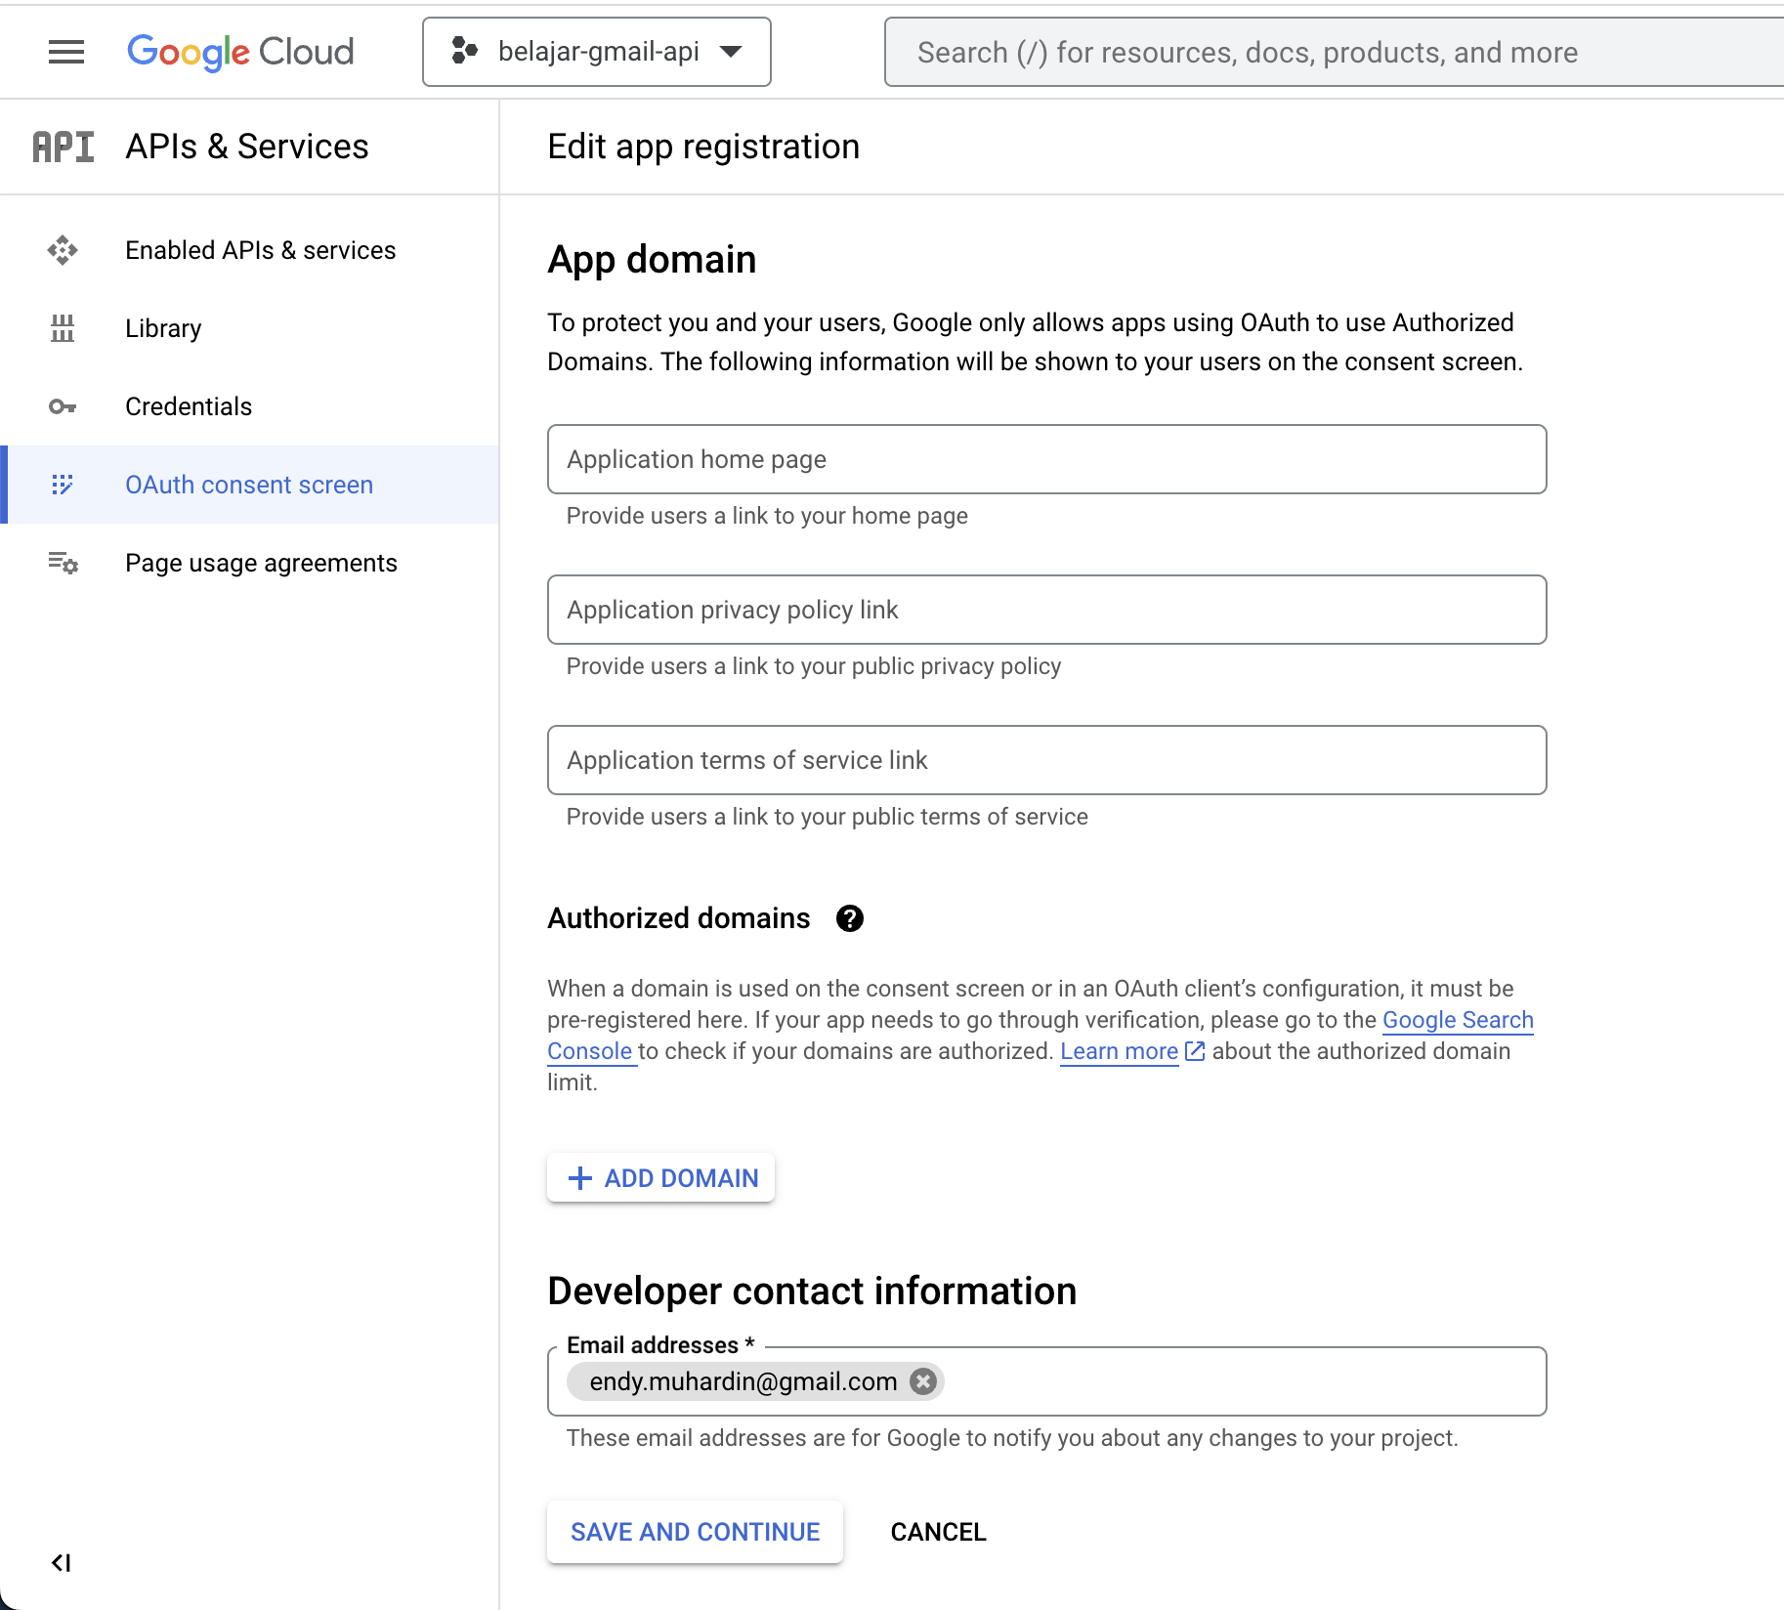Click the email notification helper text
This screenshot has width=1784, height=1610.
tap(1012, 1438)
